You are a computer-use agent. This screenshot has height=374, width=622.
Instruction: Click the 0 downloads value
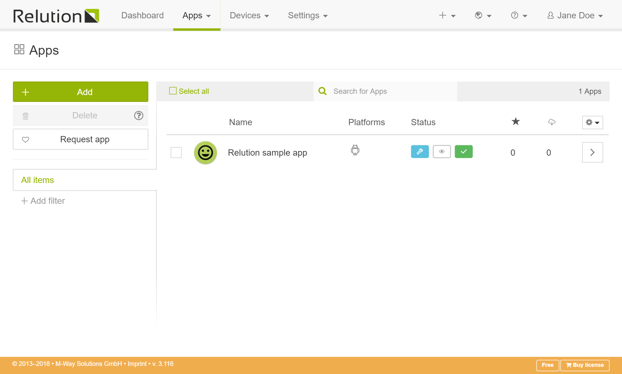(x=549, y=153)
